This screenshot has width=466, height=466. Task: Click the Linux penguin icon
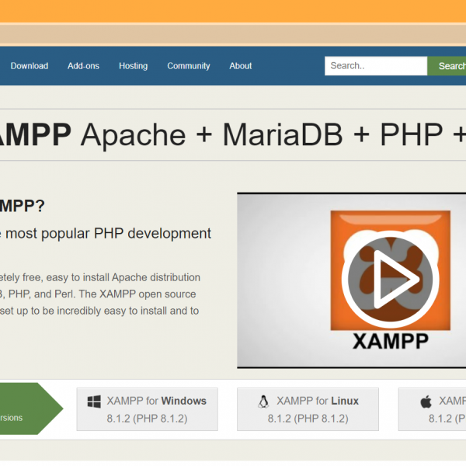pos(263,402)
